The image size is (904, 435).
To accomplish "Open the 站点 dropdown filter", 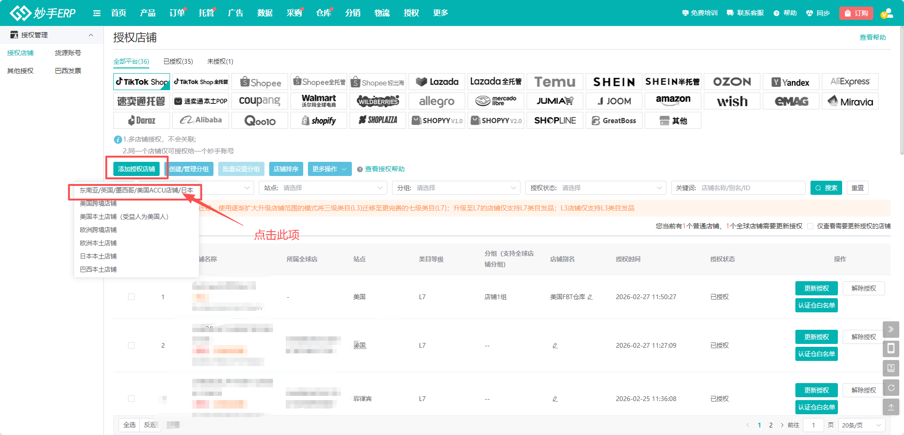I will (x=323, y=188).
